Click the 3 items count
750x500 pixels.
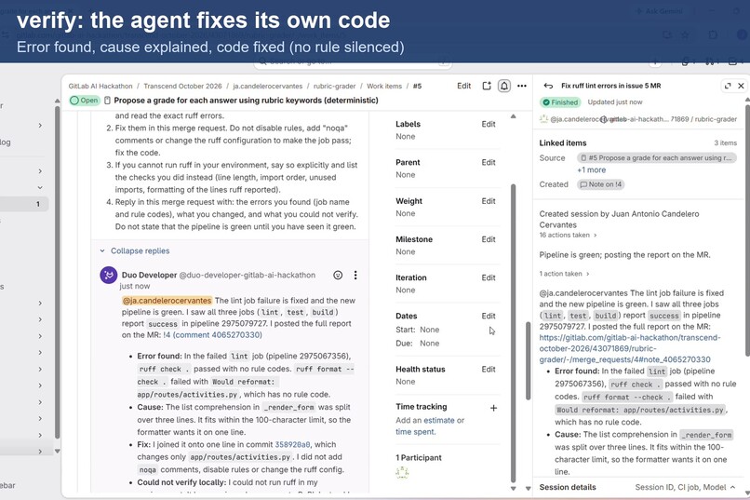click(725, 143)
